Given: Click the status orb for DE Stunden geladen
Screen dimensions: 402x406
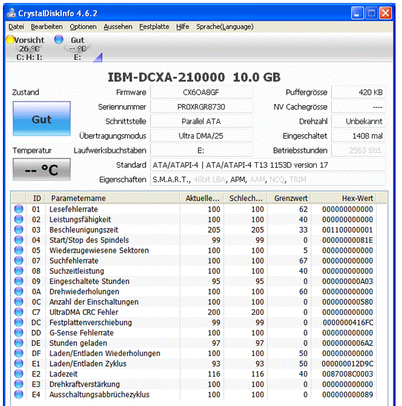Looking at the screenshot, I should [x=19, y=343].
